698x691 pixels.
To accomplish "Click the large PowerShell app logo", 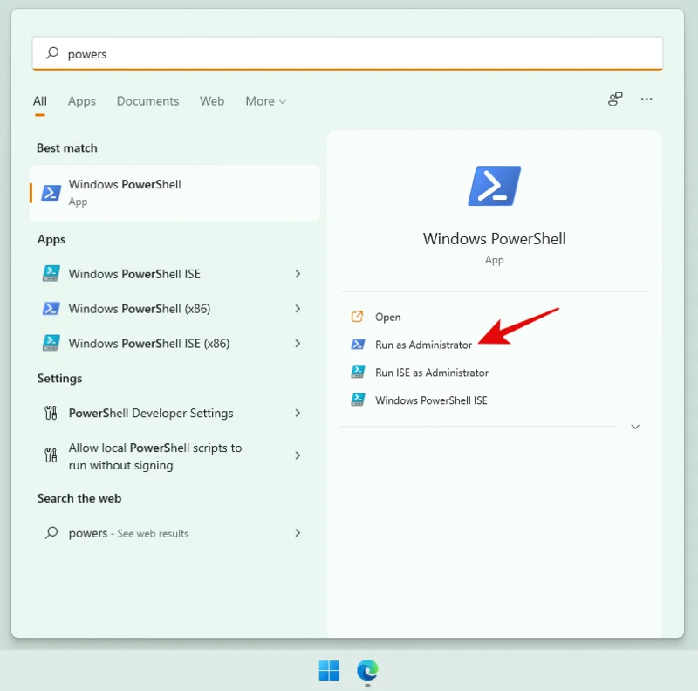I will (494, 185).
